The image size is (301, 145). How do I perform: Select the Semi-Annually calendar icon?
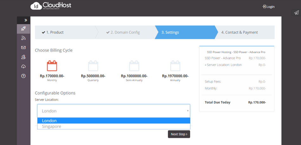point(134,66)
